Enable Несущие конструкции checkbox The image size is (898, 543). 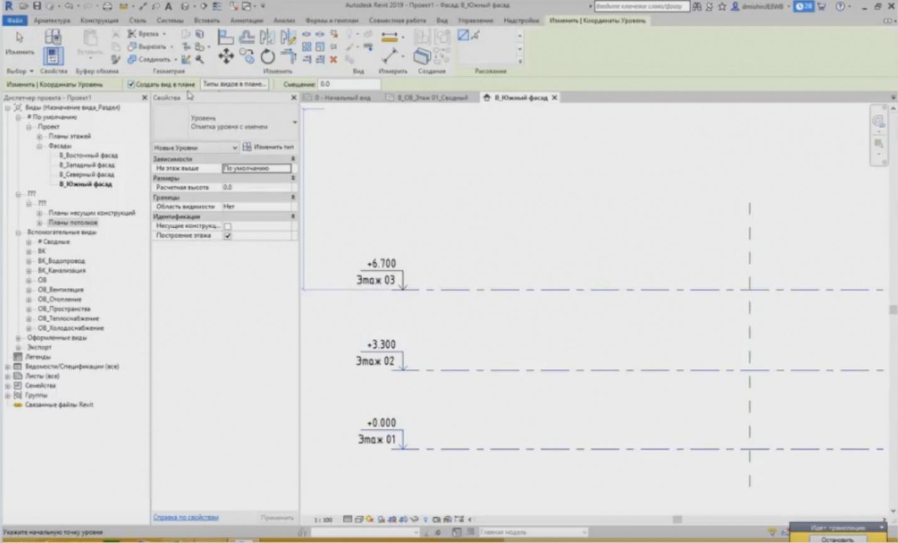pos(227,226)
